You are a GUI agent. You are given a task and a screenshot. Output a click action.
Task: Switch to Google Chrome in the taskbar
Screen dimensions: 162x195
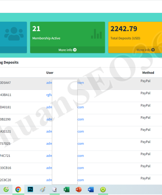click(18, 190)
